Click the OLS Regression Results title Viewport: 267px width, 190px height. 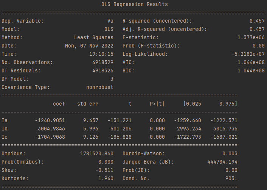pos(135,4)
